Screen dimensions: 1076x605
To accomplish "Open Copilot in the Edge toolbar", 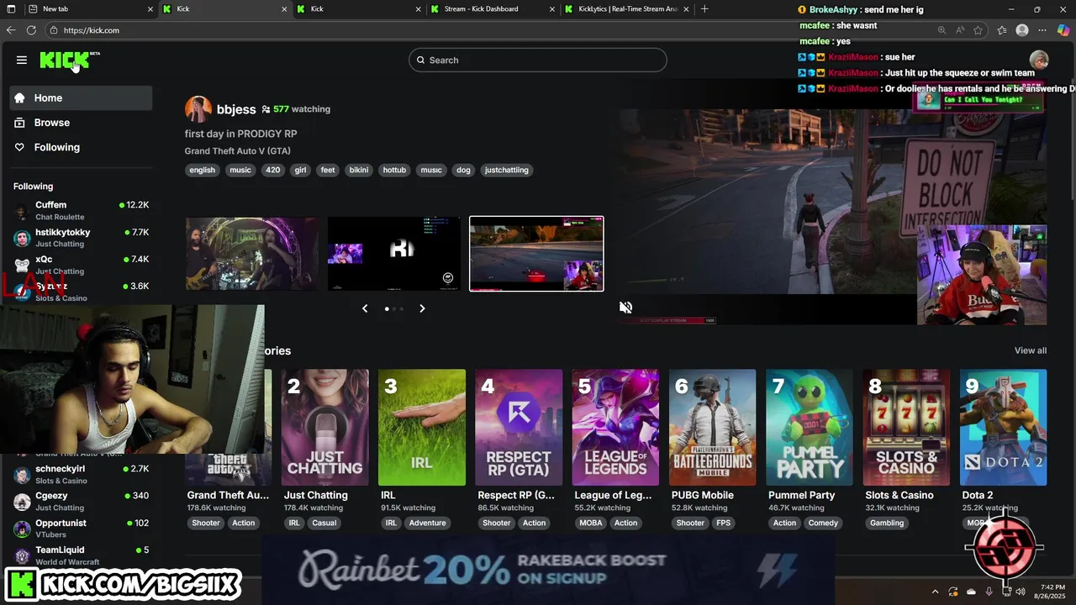I will click(1063, 30).
